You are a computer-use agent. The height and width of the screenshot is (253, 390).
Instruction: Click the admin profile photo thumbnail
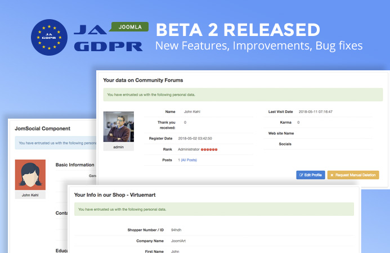coord(119,126)
